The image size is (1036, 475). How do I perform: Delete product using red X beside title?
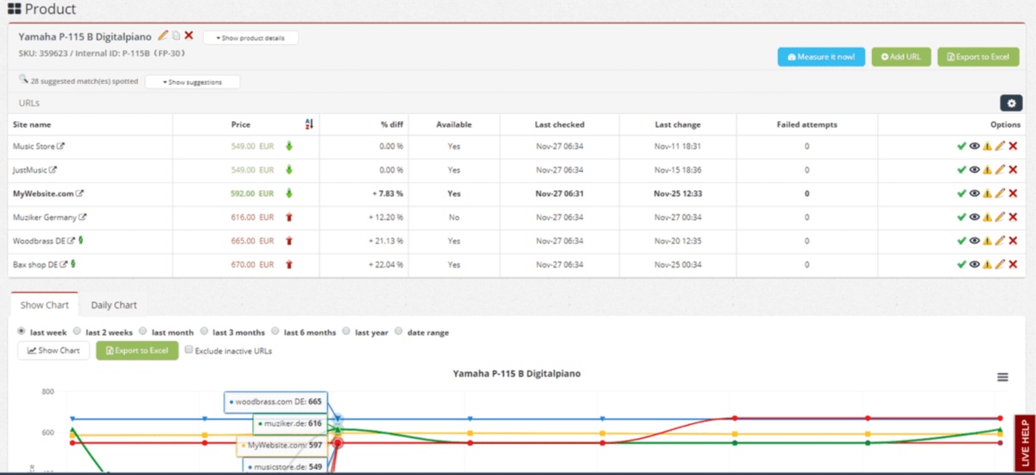188,36
